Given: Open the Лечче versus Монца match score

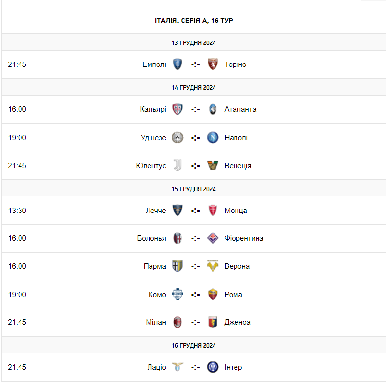Looking at the screenshot, I should point(195,211).
